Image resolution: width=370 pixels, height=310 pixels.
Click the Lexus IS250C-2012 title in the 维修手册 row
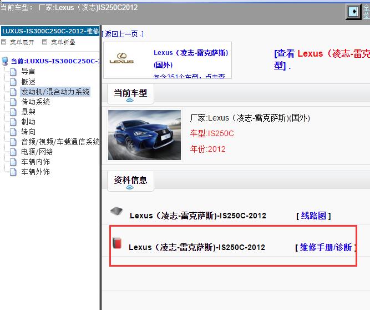click(197, 247)
